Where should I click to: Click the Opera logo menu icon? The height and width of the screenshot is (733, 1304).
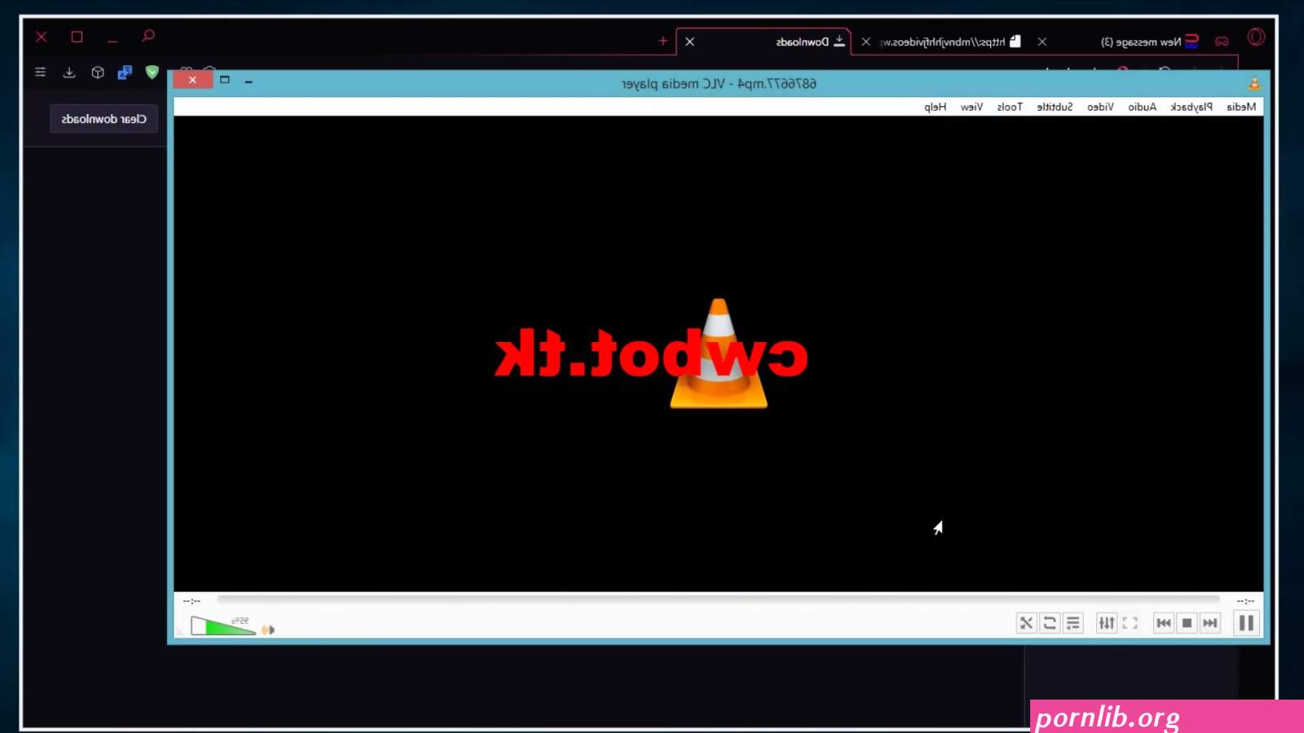click(1256, 37)
